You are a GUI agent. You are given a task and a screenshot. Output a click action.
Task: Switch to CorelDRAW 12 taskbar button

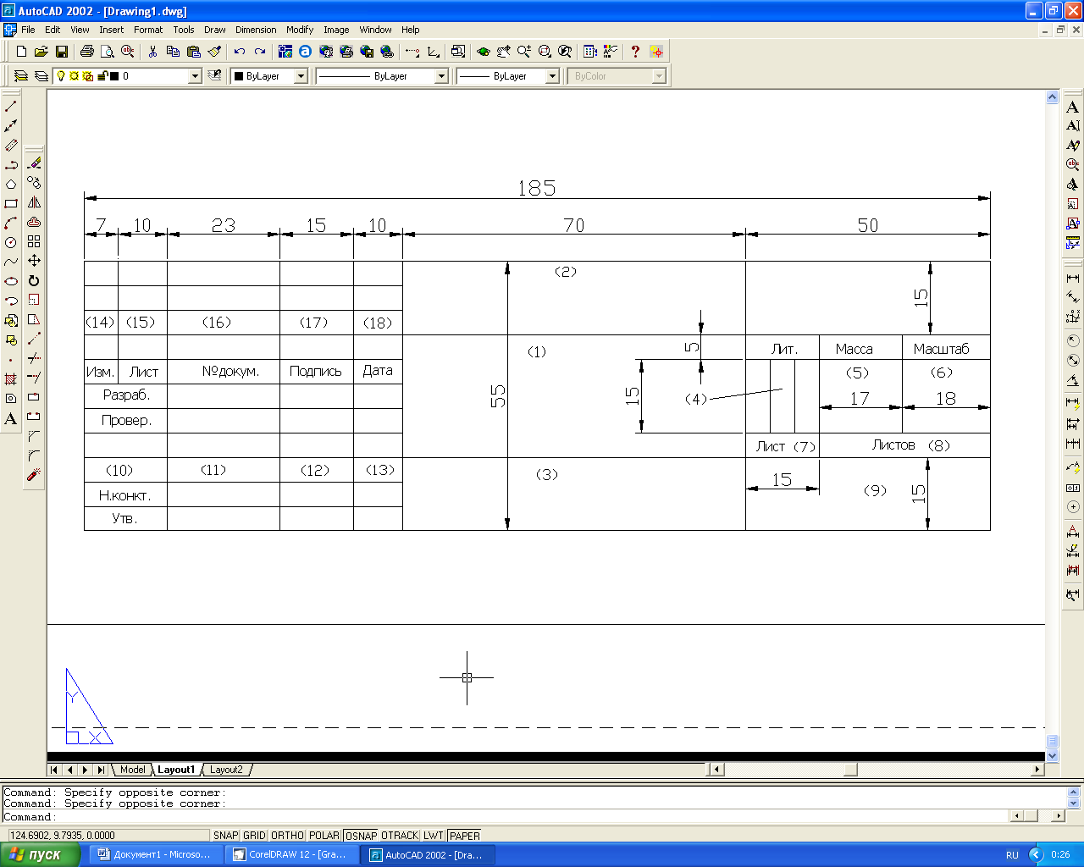[290, 854]
